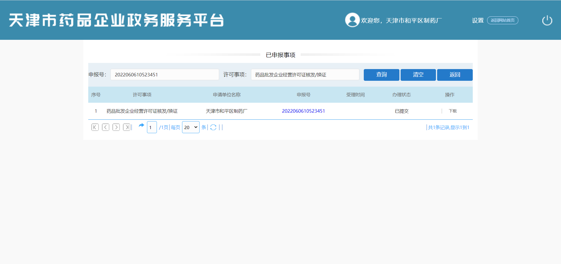Screen dimensions: 561x264
Task: Open the 设置 settings menu
Action: pos(478,20)
